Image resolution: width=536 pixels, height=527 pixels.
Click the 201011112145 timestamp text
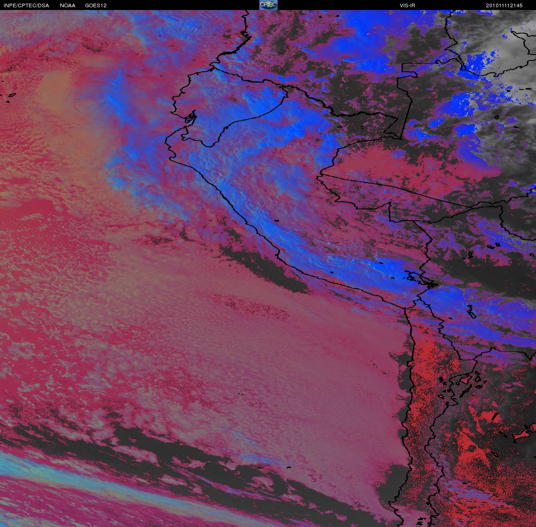click(504, 5)
